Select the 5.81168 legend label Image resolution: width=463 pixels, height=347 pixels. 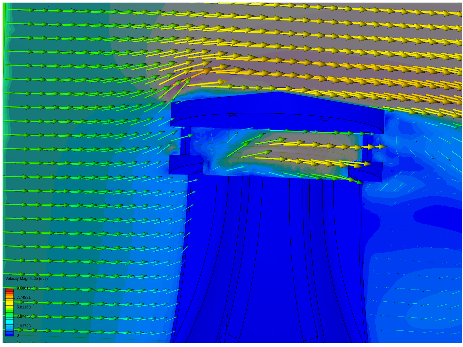pyautogui.click(x=24, y=307)
